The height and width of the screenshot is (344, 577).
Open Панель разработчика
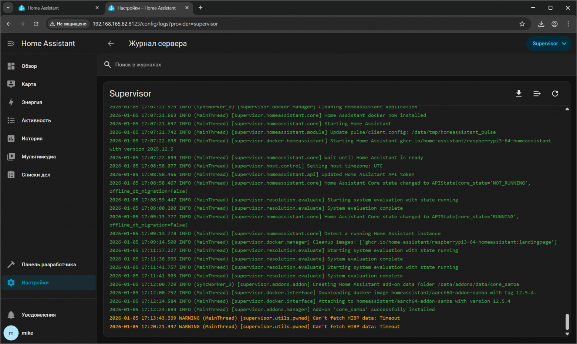point(12,264)
